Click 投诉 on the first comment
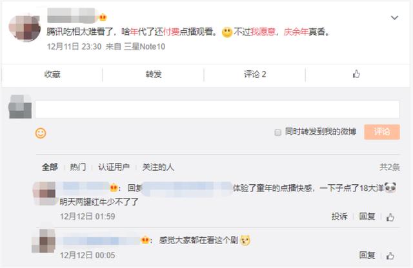 coord(339,216)
